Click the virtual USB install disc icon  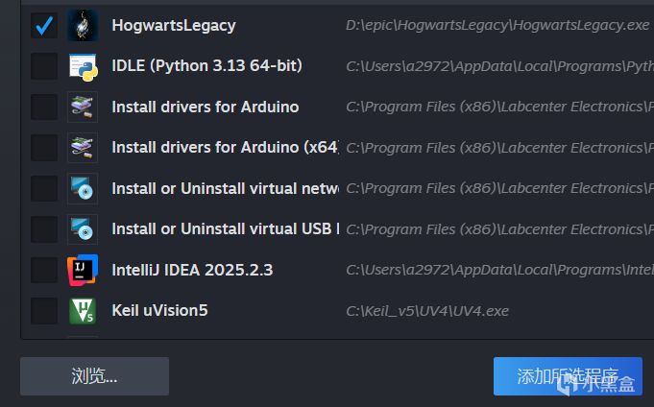[83, 229]
